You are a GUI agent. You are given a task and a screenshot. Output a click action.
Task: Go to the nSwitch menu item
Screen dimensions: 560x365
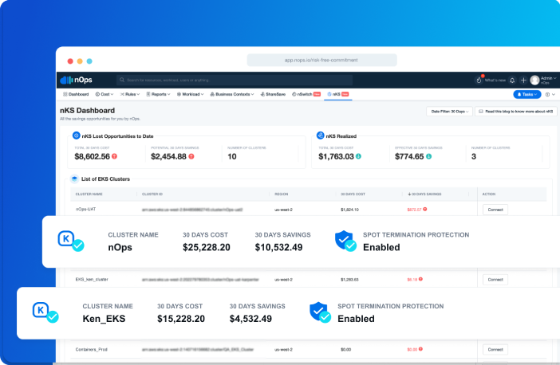tap(306, 94)
